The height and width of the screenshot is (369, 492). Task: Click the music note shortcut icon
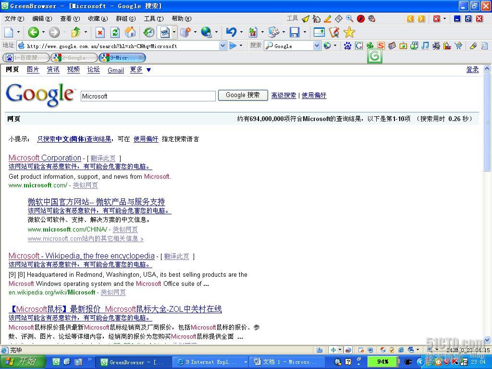pos(425,46)
